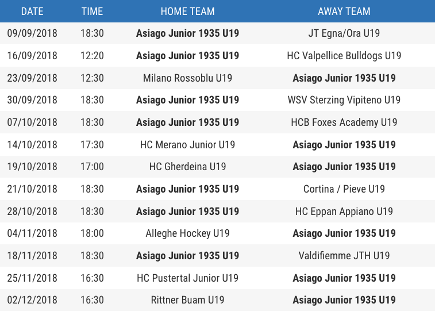Image resolution: width=435 pixels, height=315 pixels.
Task: Click the 09/09/2018 date cell
Action: coord(32,33)
